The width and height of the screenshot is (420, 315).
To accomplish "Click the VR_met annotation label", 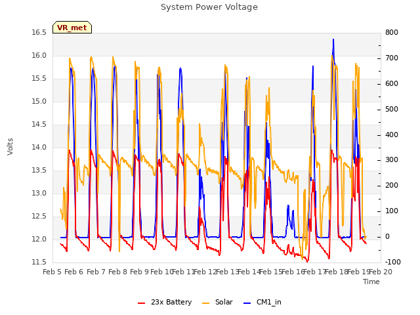I will point(72,28).
